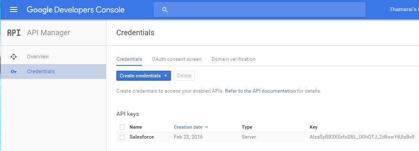The width and height of the screenshot is (419, 151).
Task: Tick the select-all API keys checkbox
Action: pyautogui.click(x=122, y=127)
